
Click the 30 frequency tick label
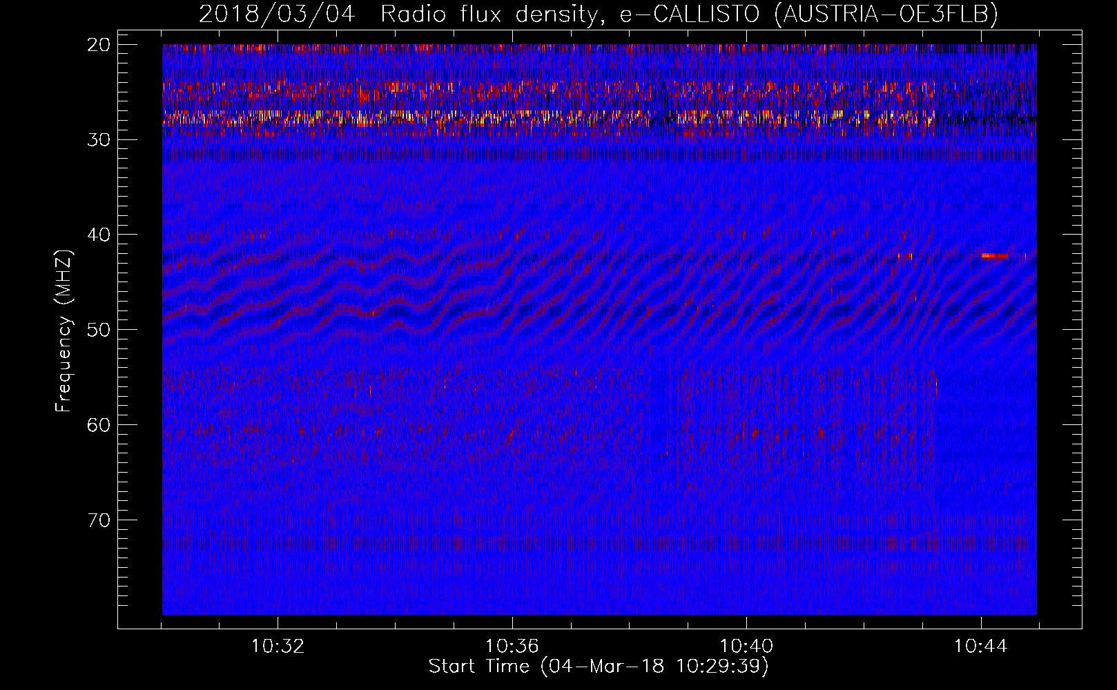point(99,140)
